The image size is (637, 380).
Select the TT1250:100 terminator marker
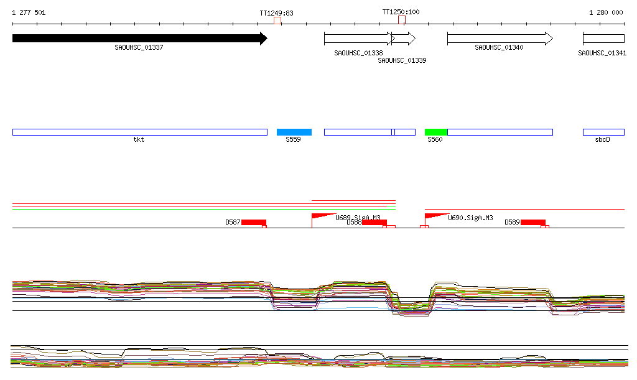[402, 20]
